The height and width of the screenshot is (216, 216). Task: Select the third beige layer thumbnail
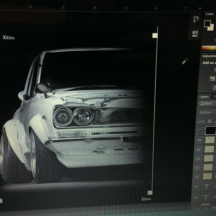pos(209,158)
